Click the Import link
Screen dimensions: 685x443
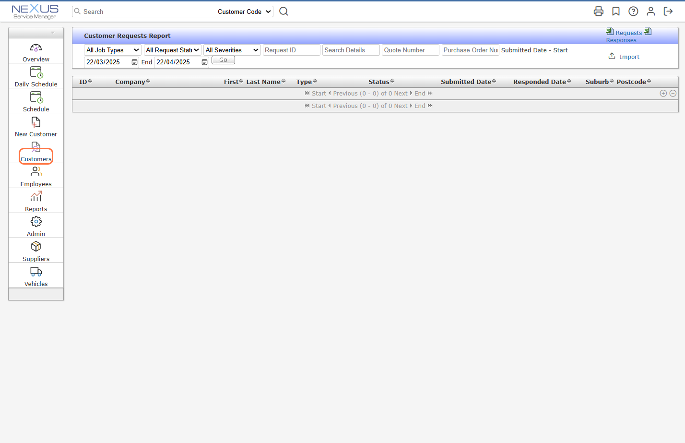629,57
